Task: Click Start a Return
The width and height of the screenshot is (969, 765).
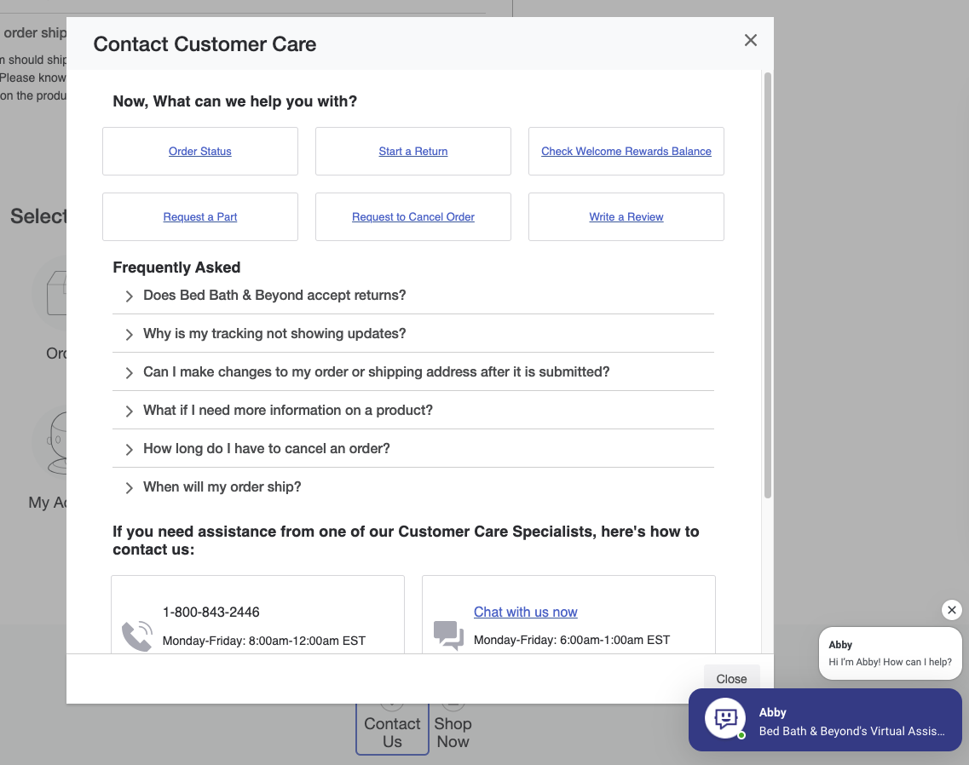Action: click(x=412, y=151)
